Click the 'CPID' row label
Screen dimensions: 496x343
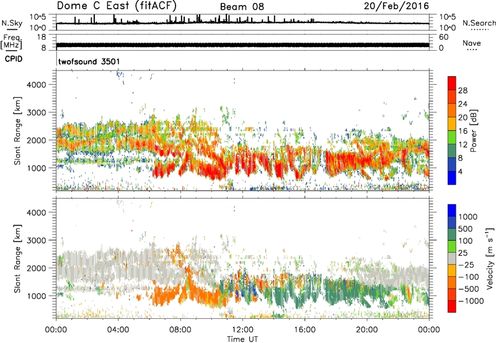click(x=14, y=59)
